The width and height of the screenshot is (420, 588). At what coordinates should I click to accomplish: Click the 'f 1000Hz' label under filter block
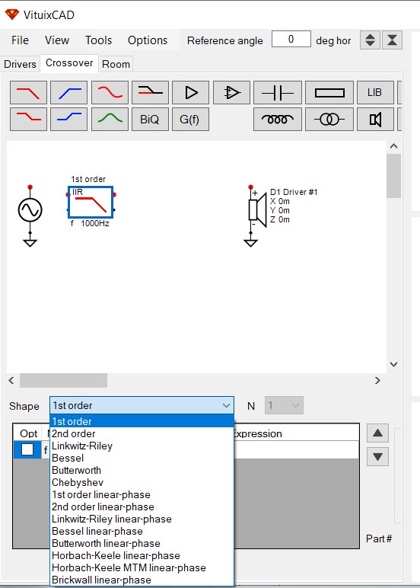90,223
